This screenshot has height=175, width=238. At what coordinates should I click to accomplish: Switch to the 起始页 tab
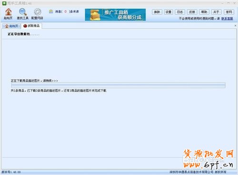[x=11, y=26]
